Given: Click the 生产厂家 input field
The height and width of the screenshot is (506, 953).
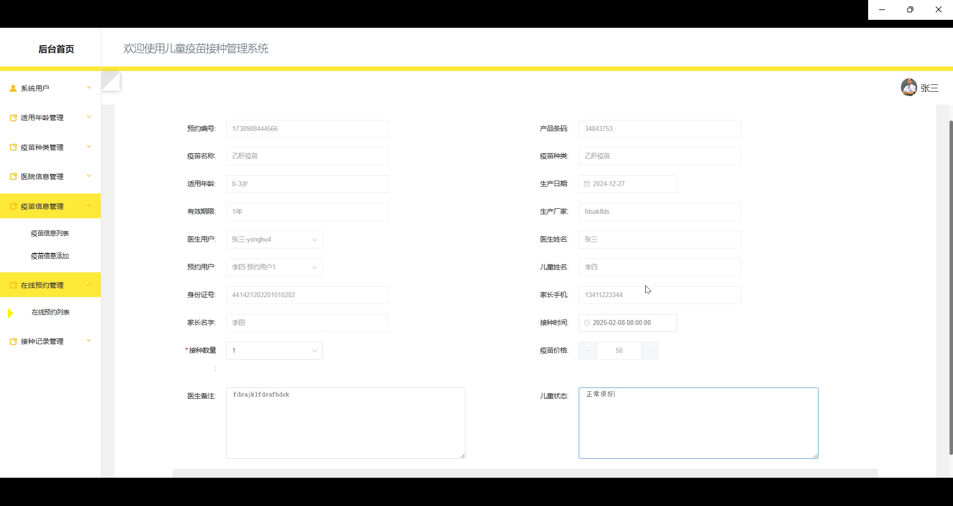Looking at the screenshot, I should click(x=660, y=211).
